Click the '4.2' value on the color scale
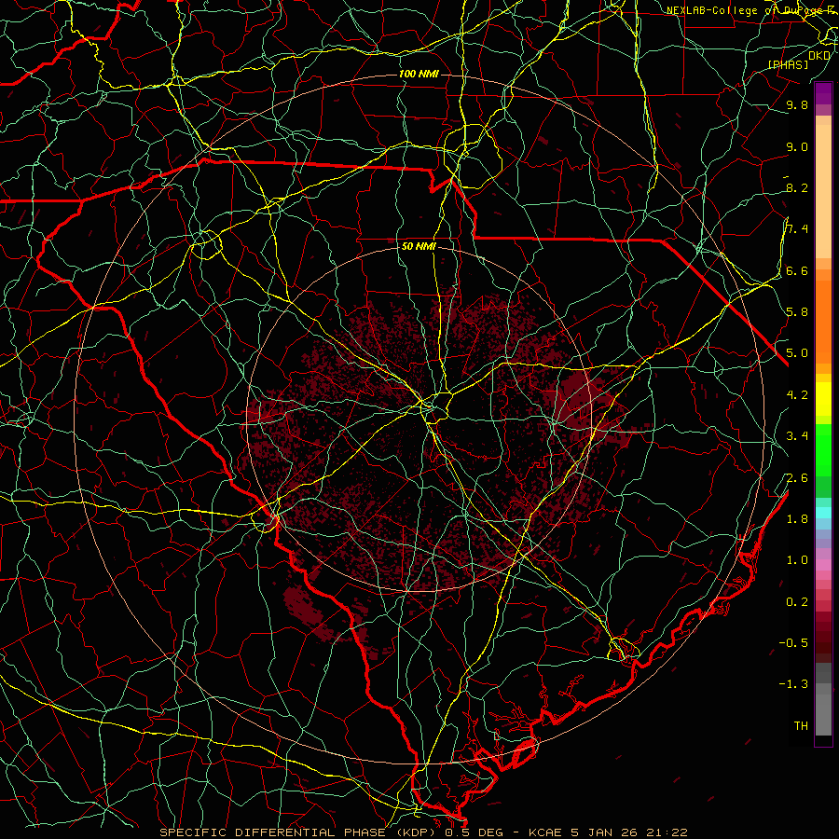 click(797, 395)
